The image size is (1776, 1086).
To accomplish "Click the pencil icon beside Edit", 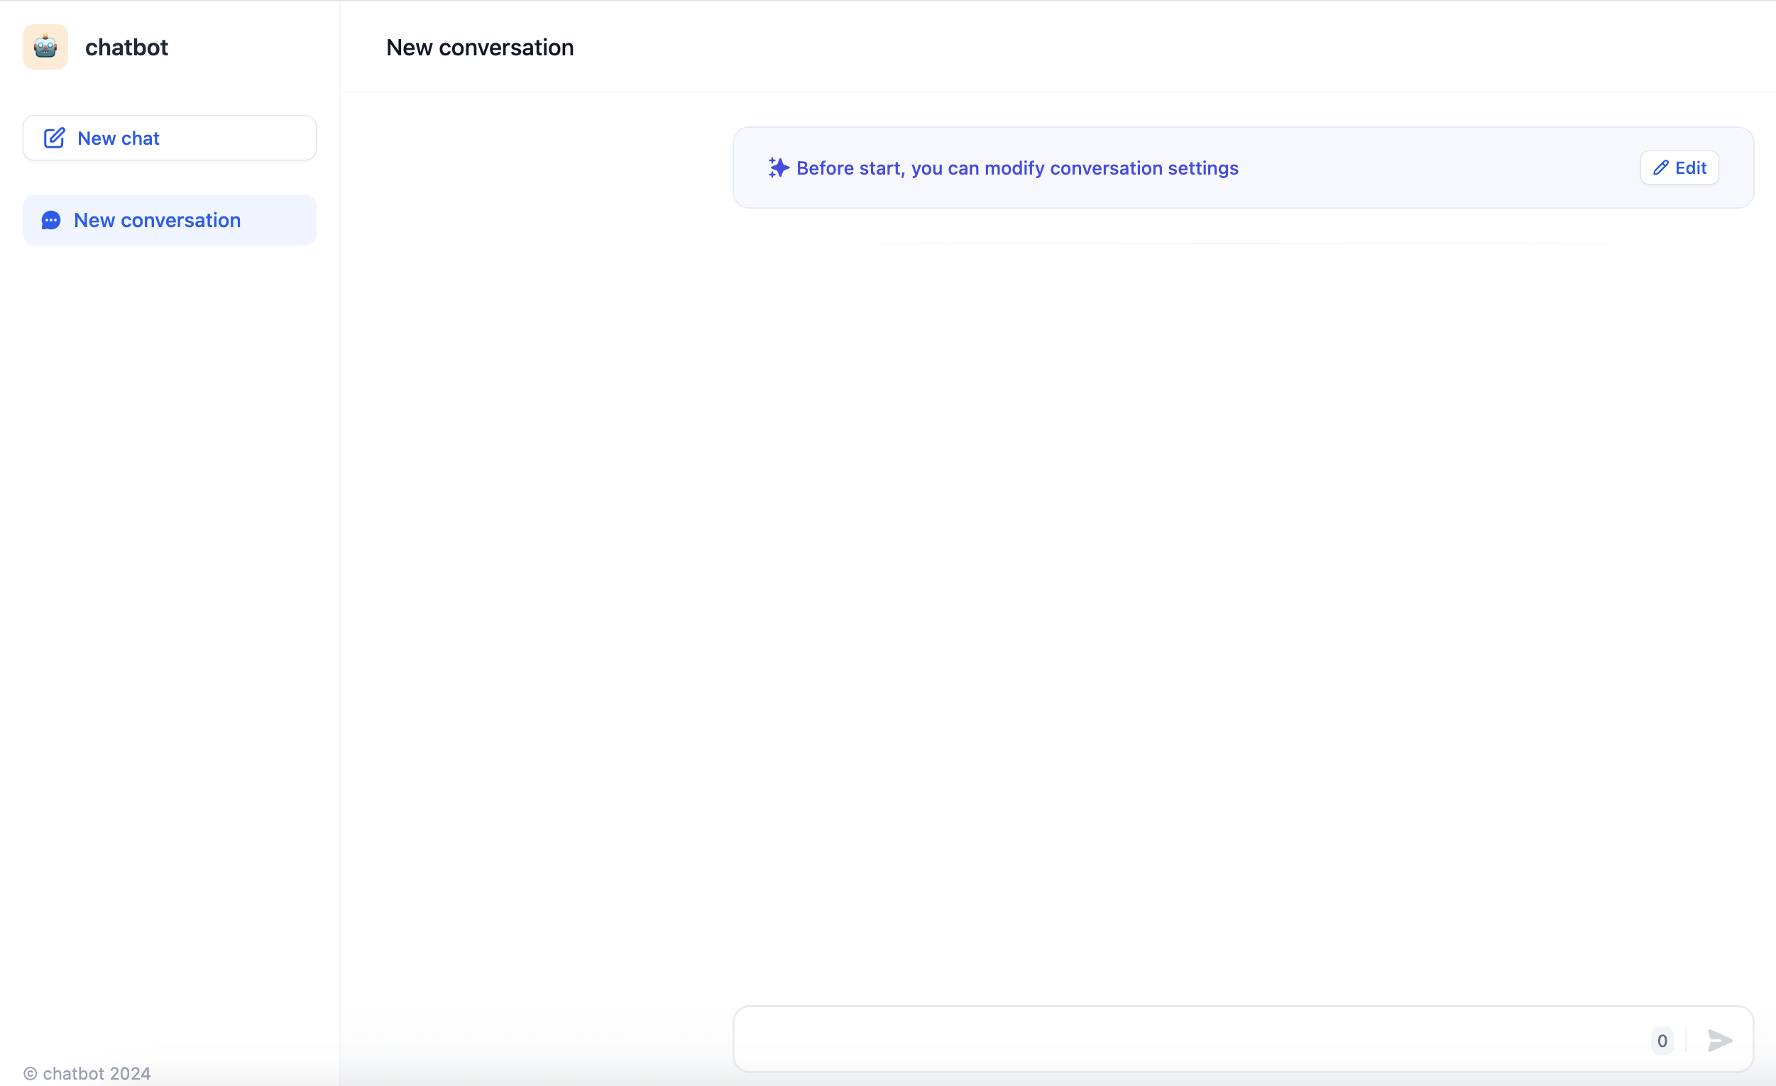I will tap(1661, 168).
